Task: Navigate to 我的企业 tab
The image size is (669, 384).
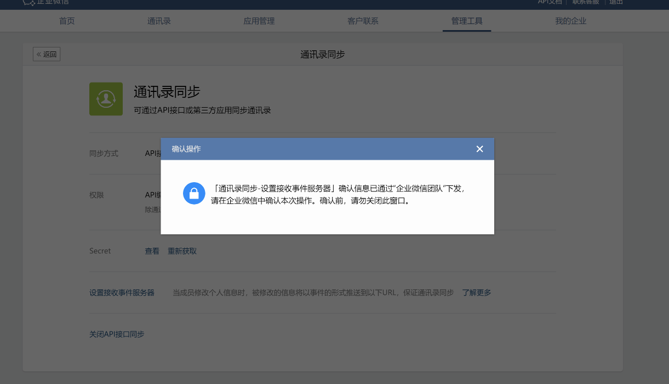Action: 570,21
